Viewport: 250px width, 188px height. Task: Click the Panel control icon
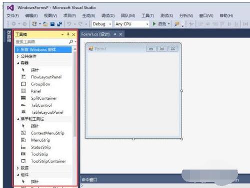click(23, 91)
